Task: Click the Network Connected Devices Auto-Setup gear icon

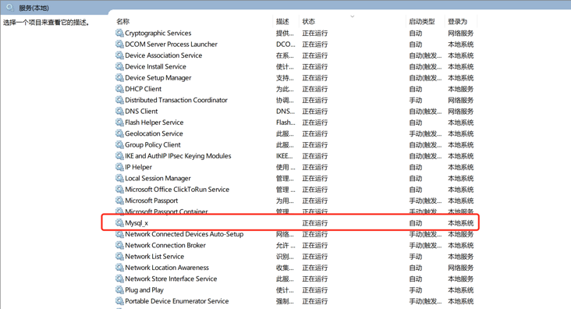Action: point(119,234)
